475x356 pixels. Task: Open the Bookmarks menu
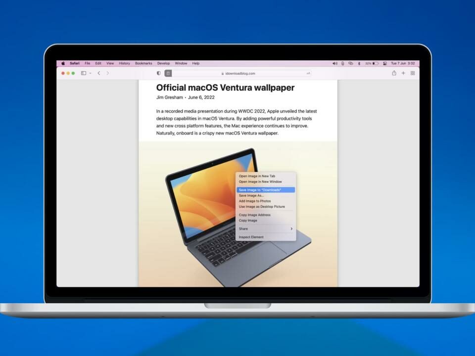tap(143, 63)
